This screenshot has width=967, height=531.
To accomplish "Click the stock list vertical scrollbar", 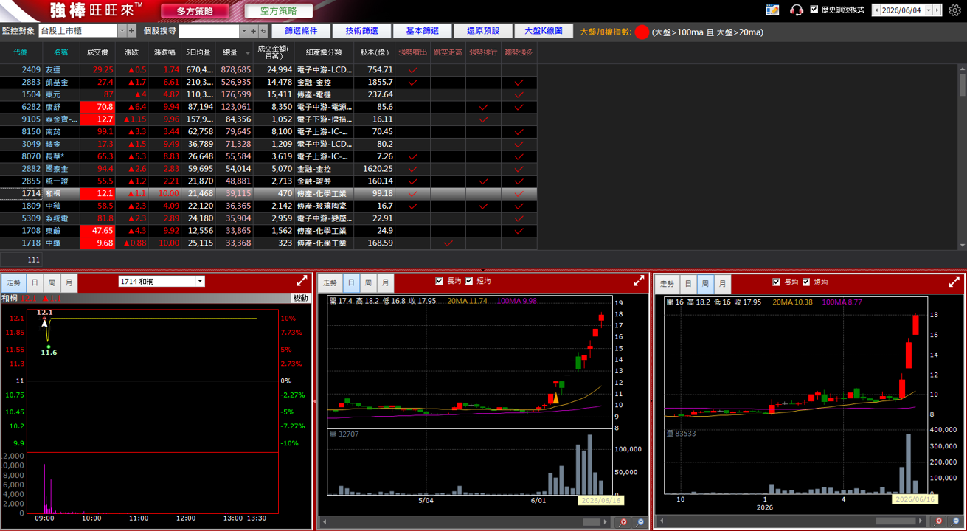I will coord(962,84).
